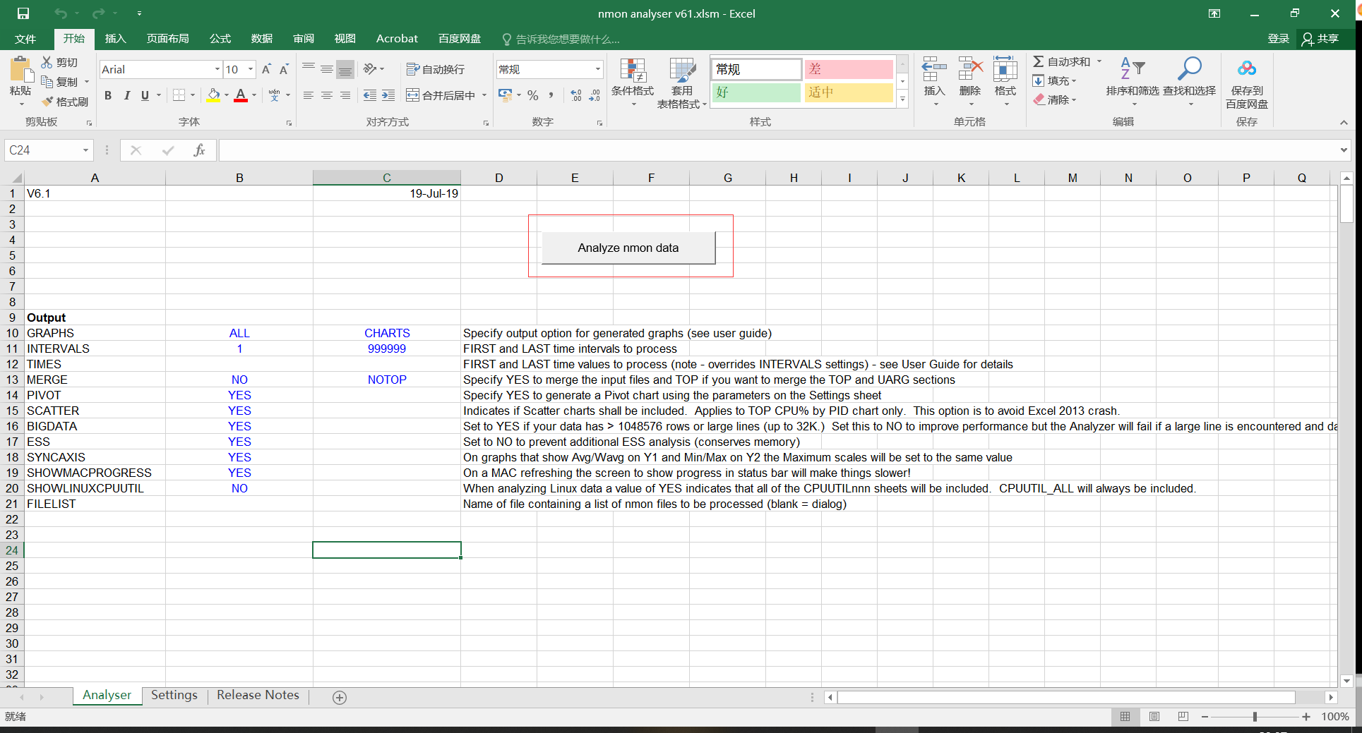Add a new sheet with plus button
Screen dimensions: 1362x733
tap(340, 698)
